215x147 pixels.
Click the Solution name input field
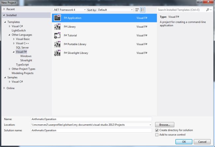91,130
